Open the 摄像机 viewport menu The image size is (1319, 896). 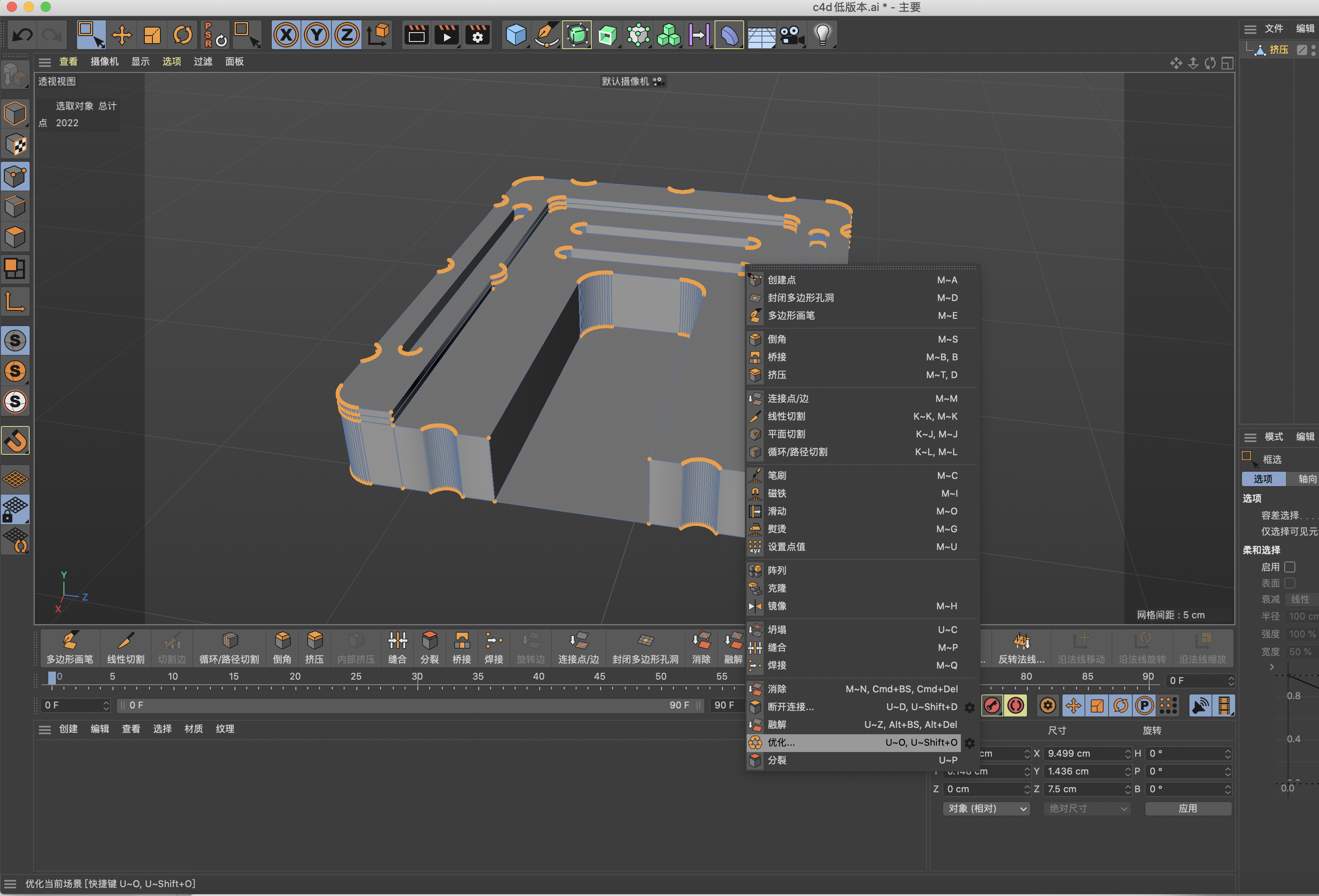(x=105, y=61)
